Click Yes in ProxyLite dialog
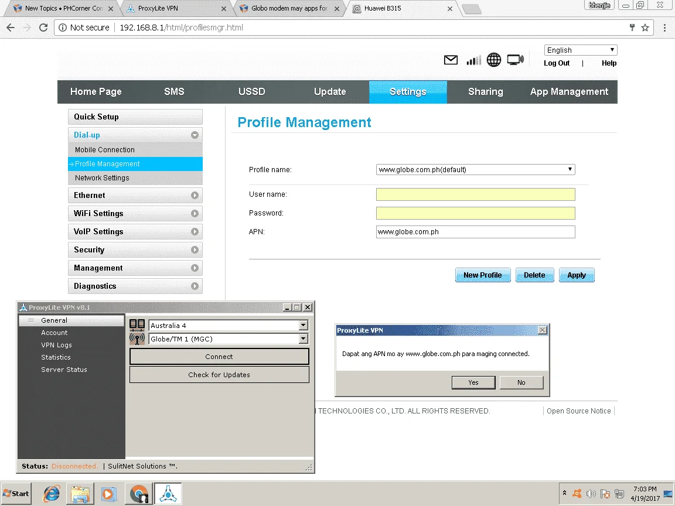Image resolution: width=675 pixels, height=506 pixels. click(x=473, y=382)
